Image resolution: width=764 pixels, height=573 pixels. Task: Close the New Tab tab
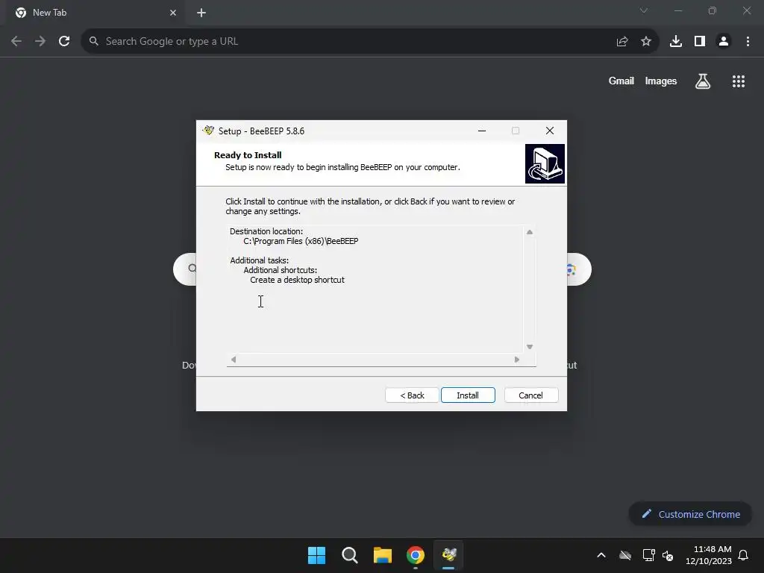coord(173,13)
